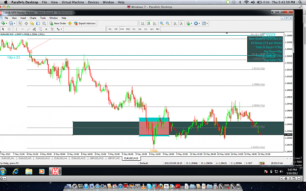Open the Insert menu
Screen dimensions: 306x191
(x=23, y=18)
